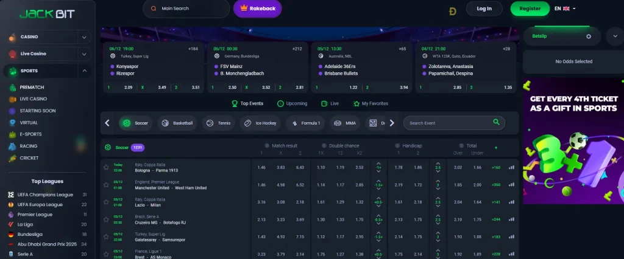Open +350 more markets for Manchester United
This screenshot has height=259, width=624.
[x=496, y=185]
